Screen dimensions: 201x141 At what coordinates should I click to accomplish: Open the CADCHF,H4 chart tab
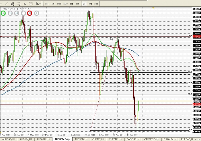tap(133, 139)
